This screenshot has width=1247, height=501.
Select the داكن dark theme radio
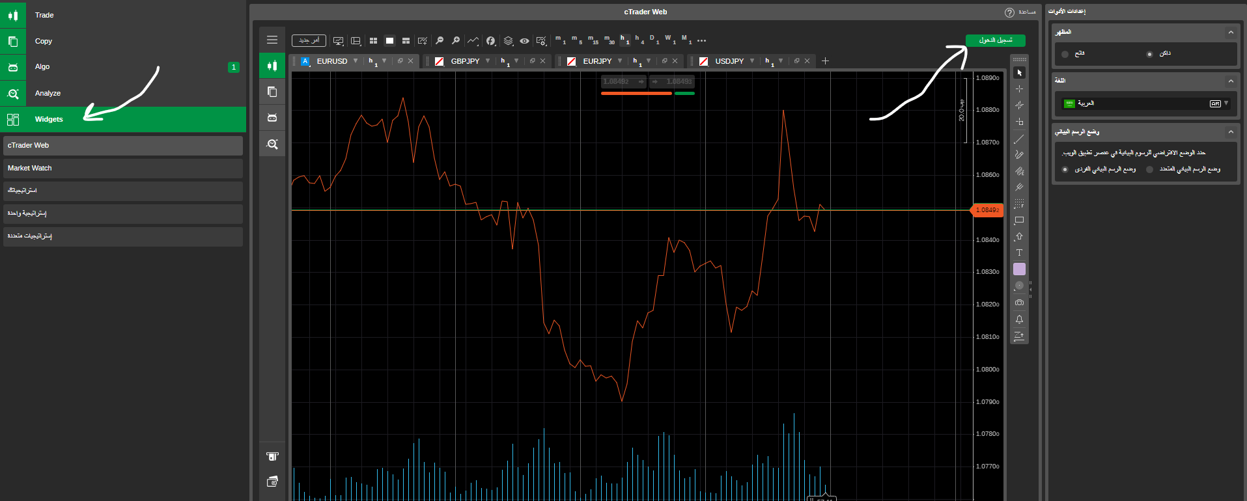click(1149, 54)
